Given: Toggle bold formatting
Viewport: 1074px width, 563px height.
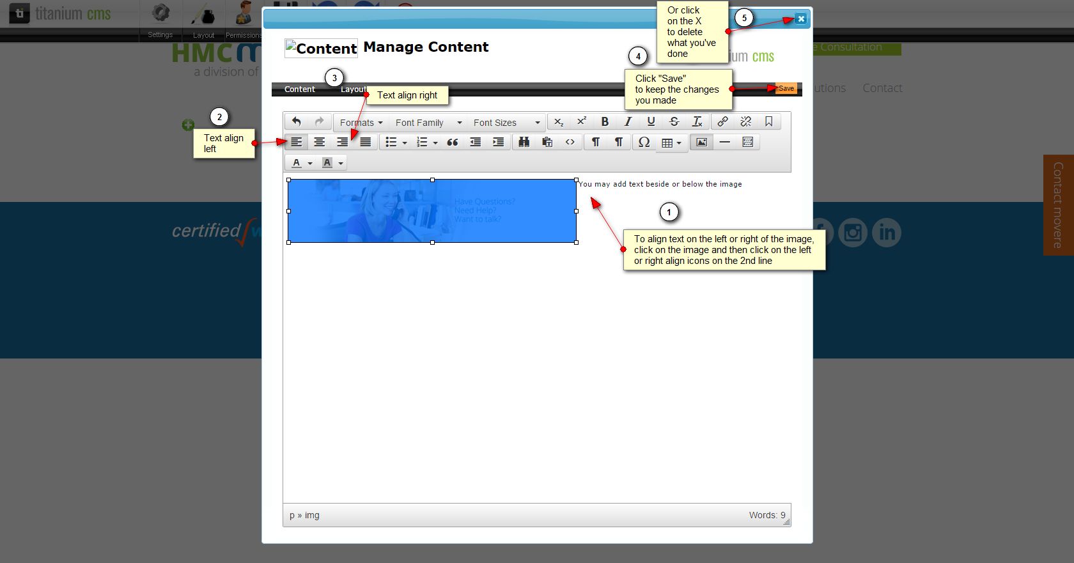Looking at the screenshot, I should pos(605,121).
